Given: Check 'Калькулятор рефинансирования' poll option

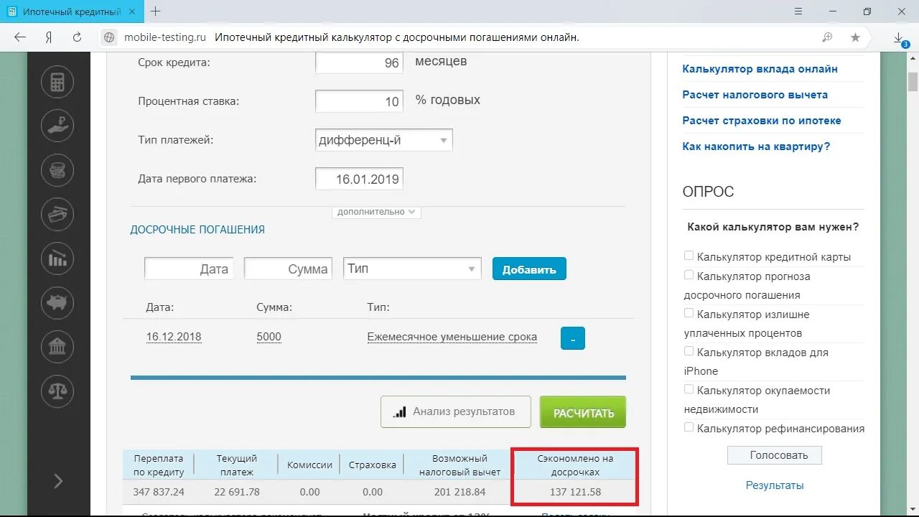Looking at the screenshot, I should pos(689,427).
